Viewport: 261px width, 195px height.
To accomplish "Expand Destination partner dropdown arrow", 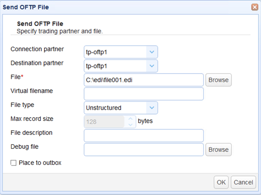I will 152,66.
